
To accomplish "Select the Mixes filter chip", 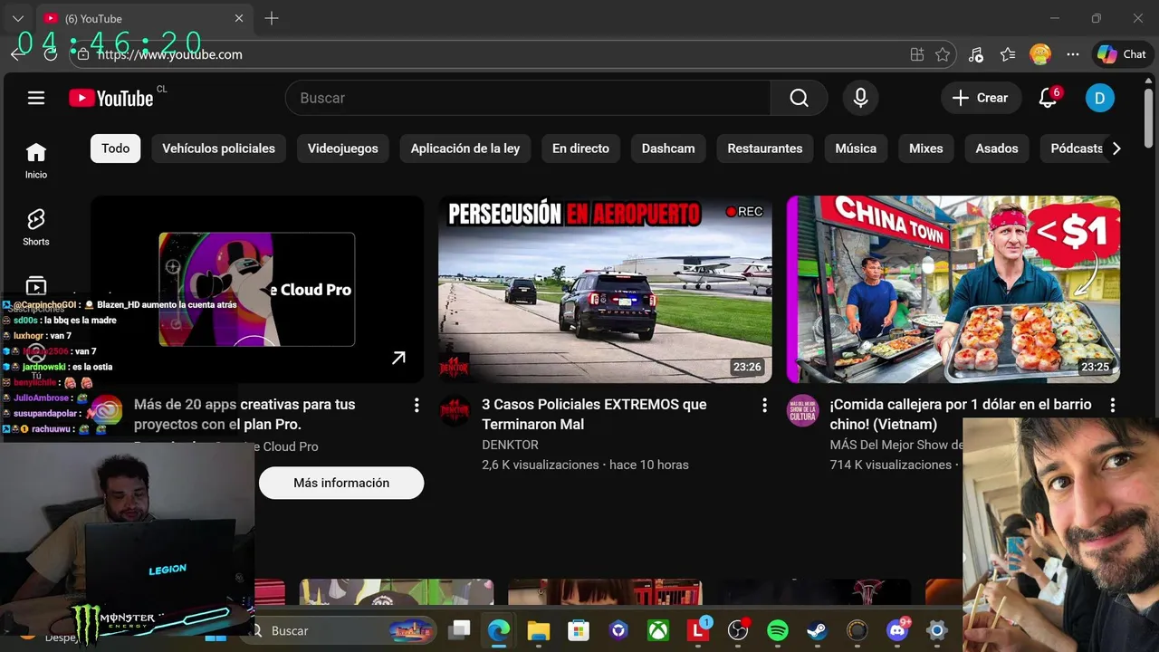I will [x=926, y=149].
